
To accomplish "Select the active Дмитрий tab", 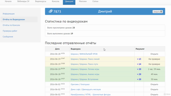I will click(69, 2).
